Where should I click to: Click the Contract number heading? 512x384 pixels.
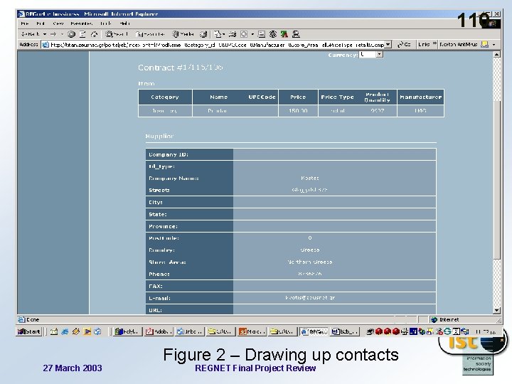pos(180,68)
